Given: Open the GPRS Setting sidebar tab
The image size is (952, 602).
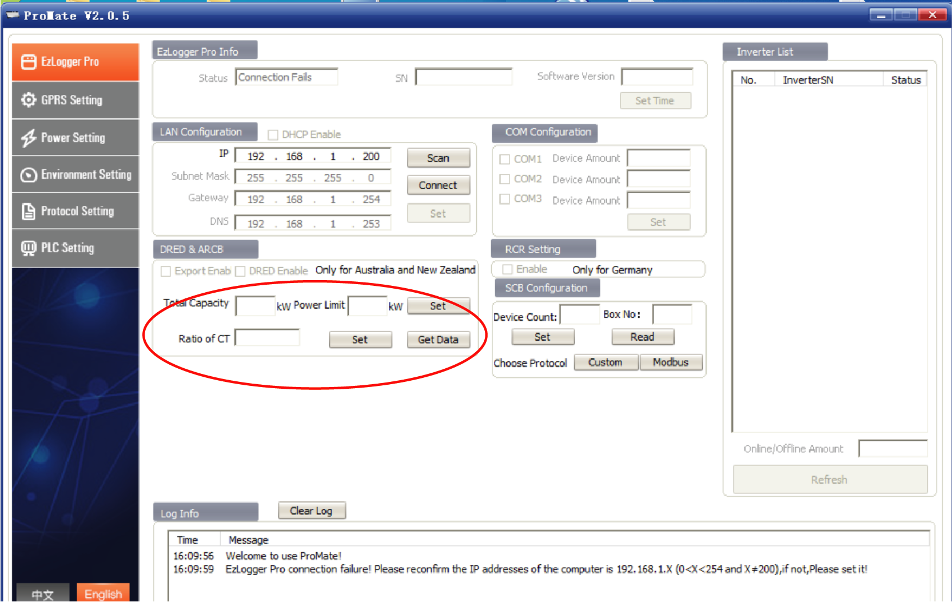Looking at the screenshot, I should pos(75,100).
